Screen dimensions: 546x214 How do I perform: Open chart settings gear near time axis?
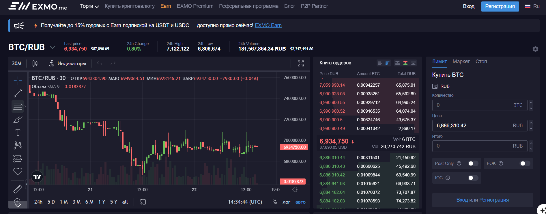pos(295,190)
